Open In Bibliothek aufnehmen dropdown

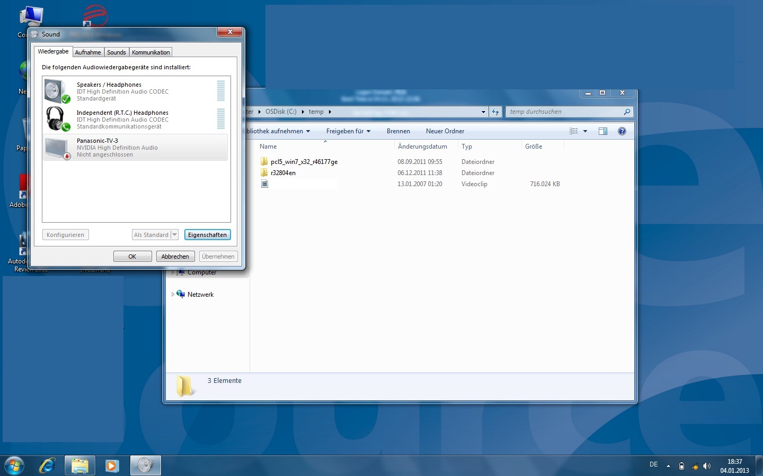[278, 131]
